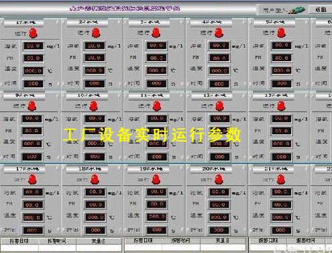Click the 报警时间 header in middle alarm table
The width and height of the screenshot is (332, 253).
pos(180,241)
